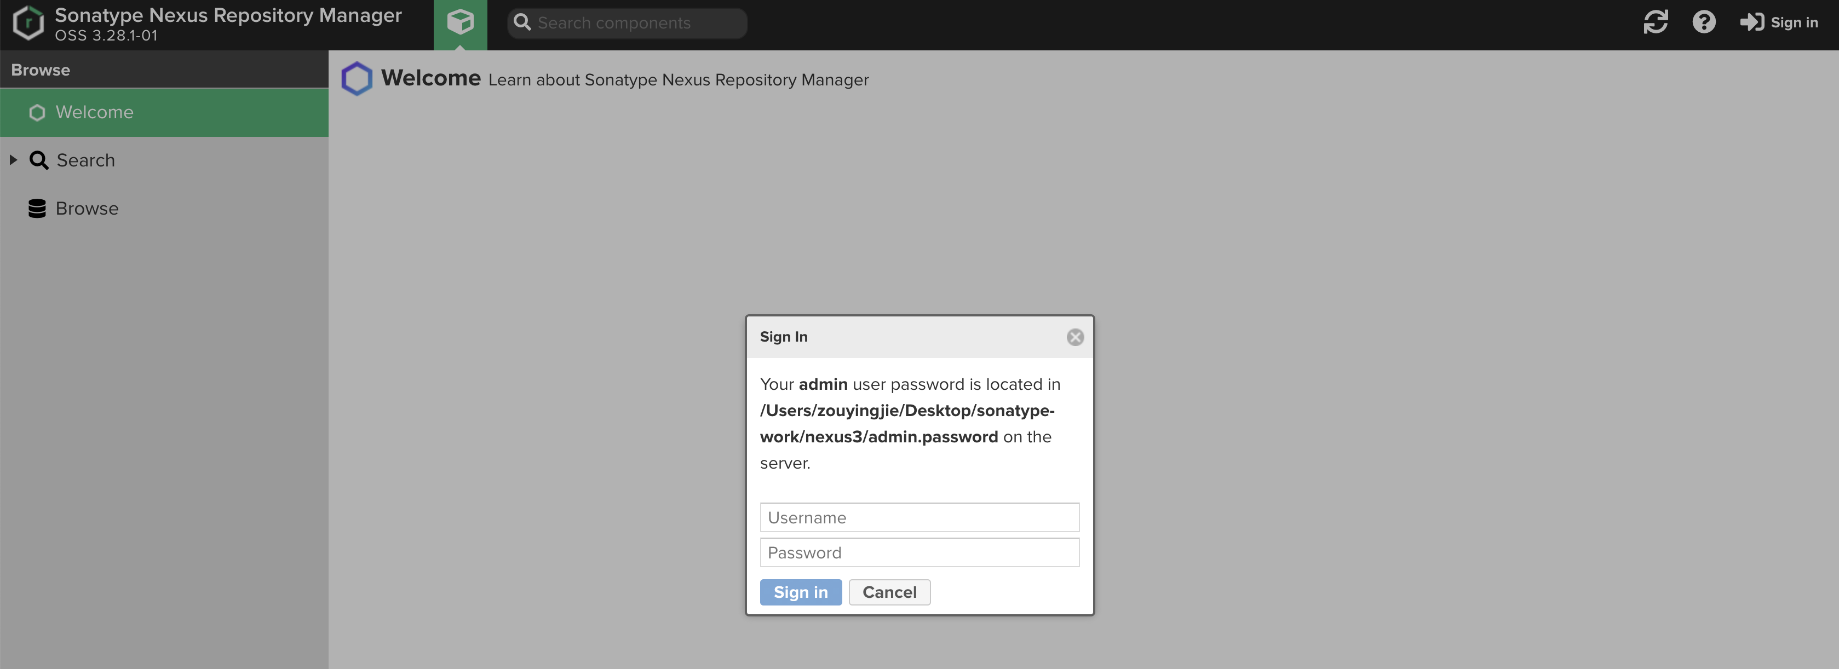Open Search item in the sidebar

click(x=85, y=160)
